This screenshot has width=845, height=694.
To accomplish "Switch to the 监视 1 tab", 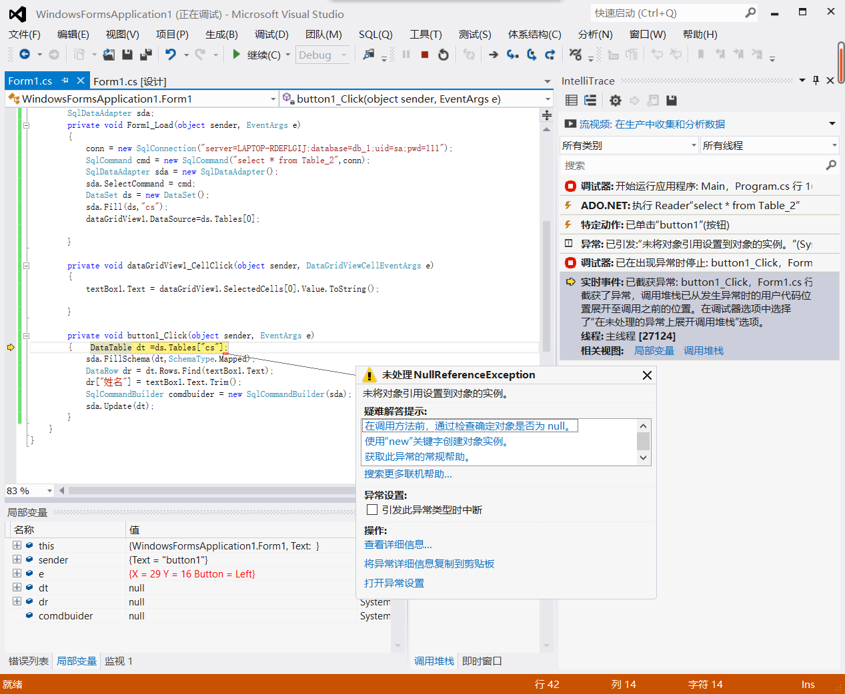I will 119,661.
